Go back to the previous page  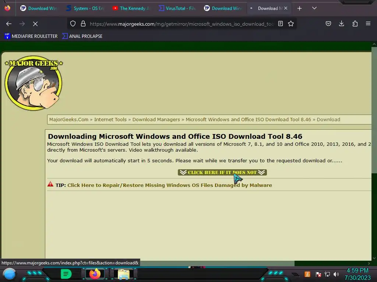[x=9, y=24]
